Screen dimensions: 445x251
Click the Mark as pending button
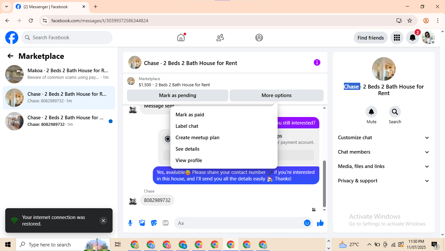[x=178, y=95]
